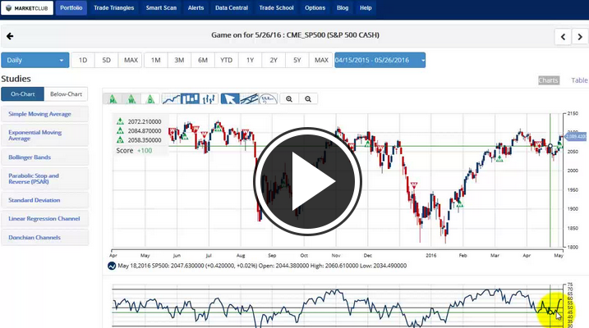Select the On-Chart studies tab
This screenshot has height=328, width=589.
(22, 94)
